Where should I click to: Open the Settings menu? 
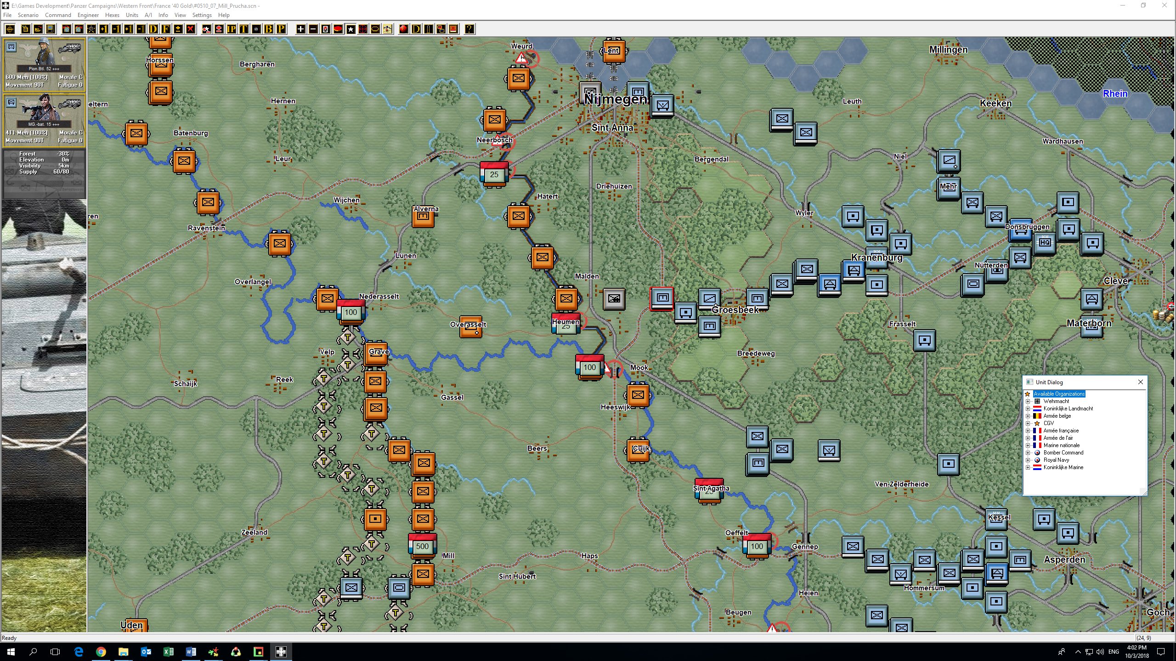coord(202,15)
